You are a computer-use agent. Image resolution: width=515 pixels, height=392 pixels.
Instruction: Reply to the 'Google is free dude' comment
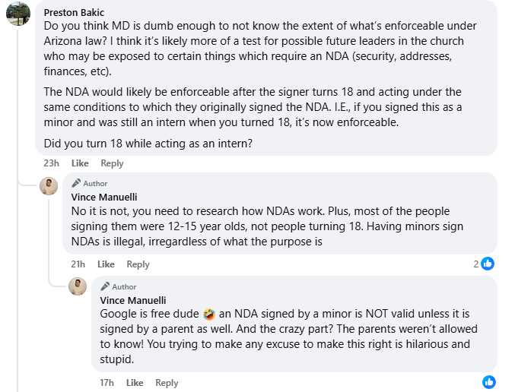(167, 383)
